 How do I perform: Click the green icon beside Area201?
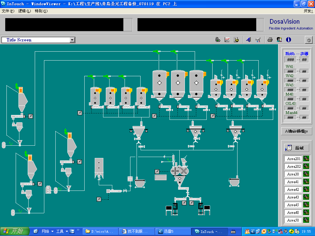[306, 159]
